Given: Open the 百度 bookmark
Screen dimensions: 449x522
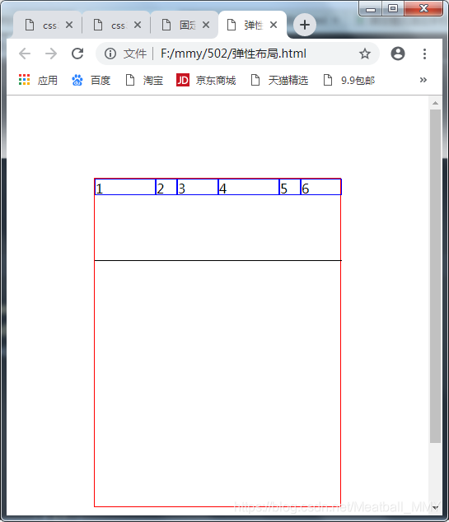Looking at the screenshot, I should [x=91, y=80].
